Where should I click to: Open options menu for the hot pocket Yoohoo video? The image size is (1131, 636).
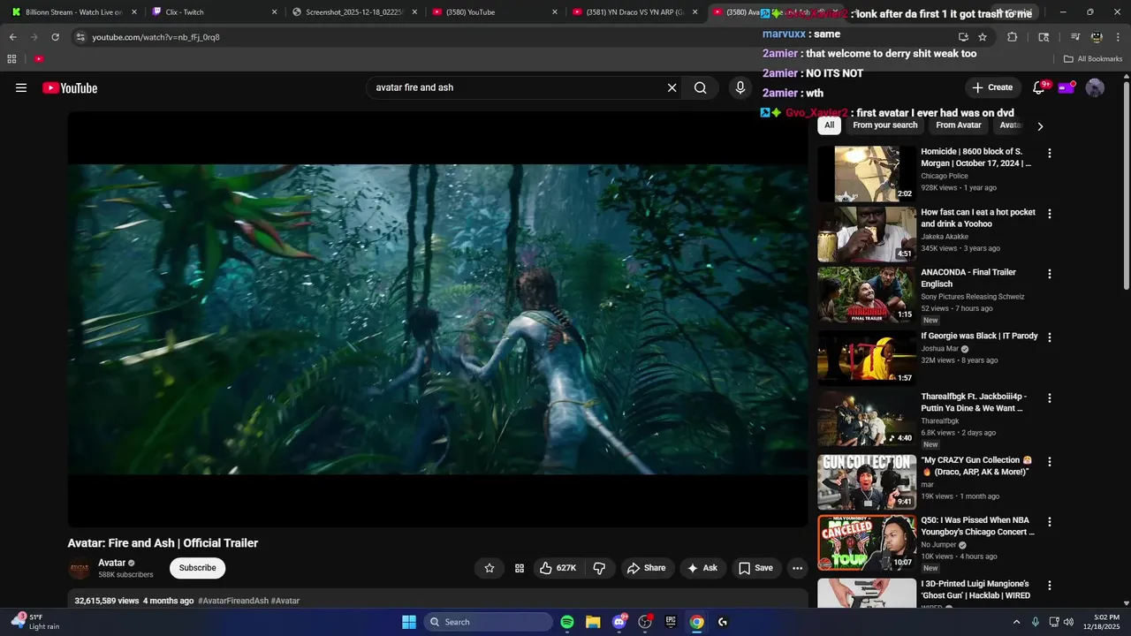(1050, 214)
